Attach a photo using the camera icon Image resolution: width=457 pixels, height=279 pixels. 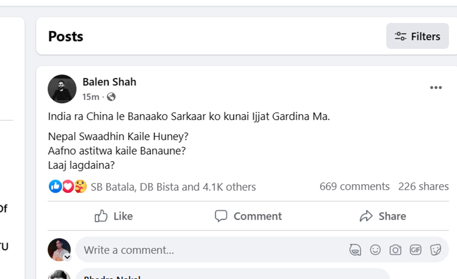tap(395, 250)
